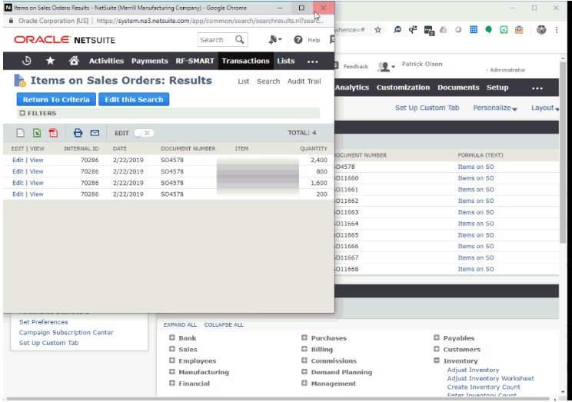
Task: Expand the Payables category
Action: (x=437, y=337)
